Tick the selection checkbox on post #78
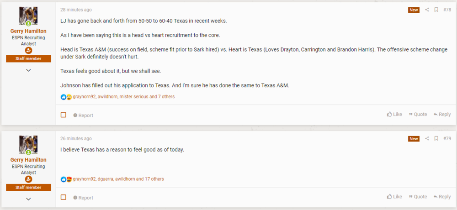457x210 pixels. (x=64, y=115)
